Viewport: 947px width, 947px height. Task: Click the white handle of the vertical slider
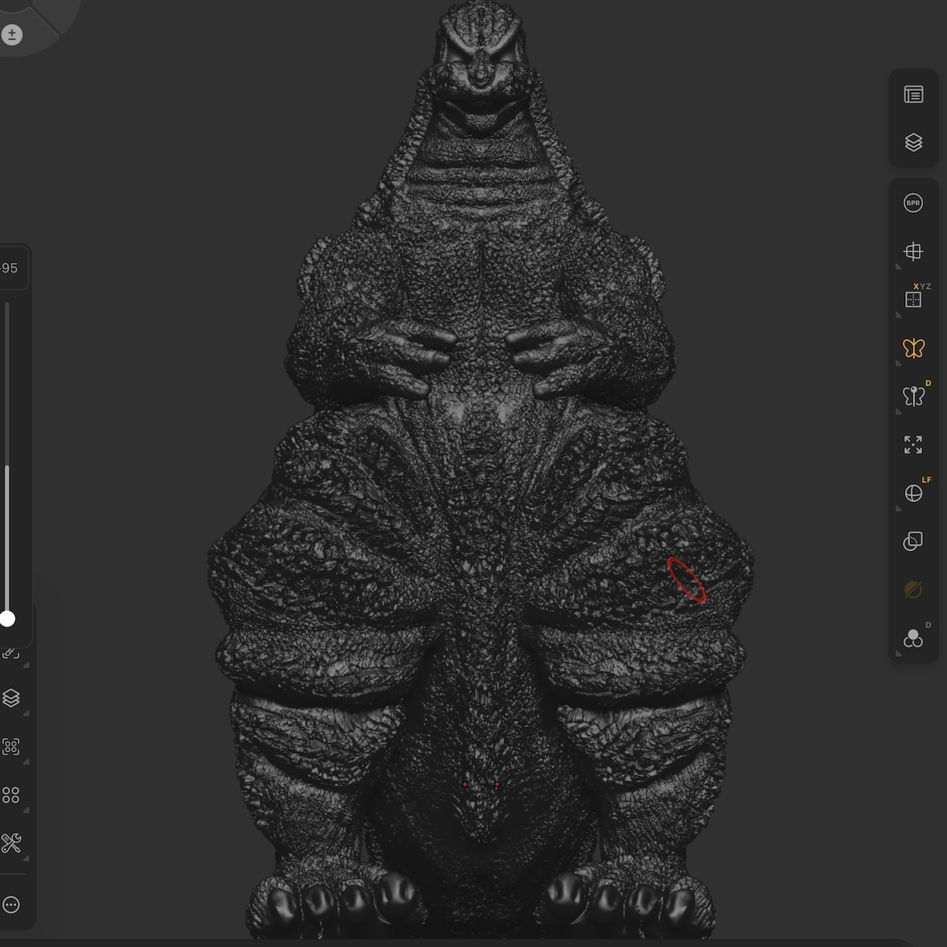tap(7, 619)
